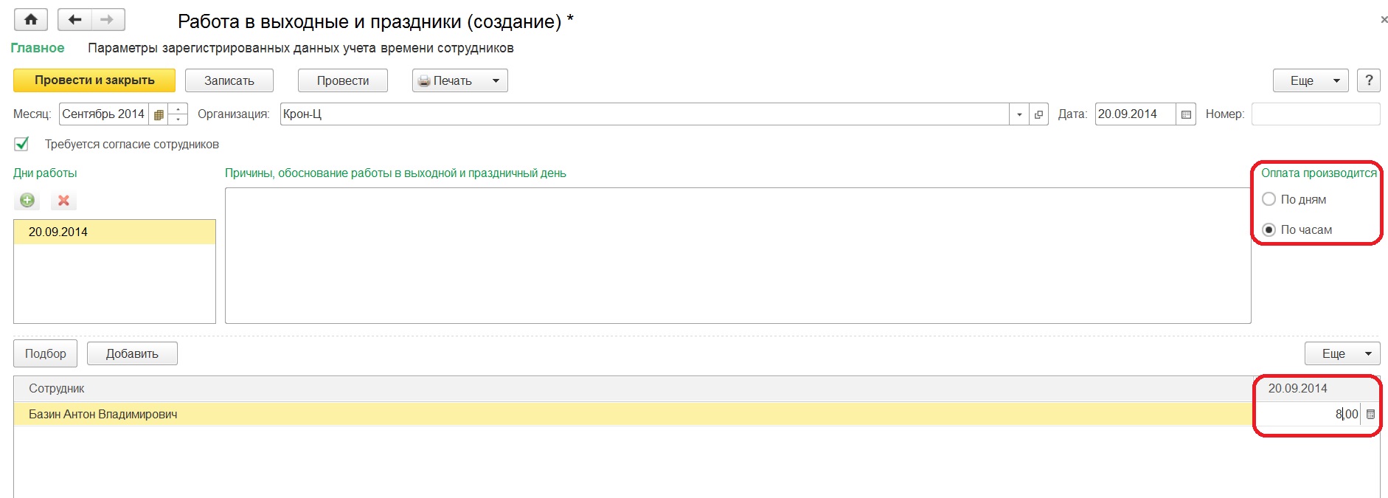
Task: Click the Провести и закрыть button
Action: click(x=94, y=80)
